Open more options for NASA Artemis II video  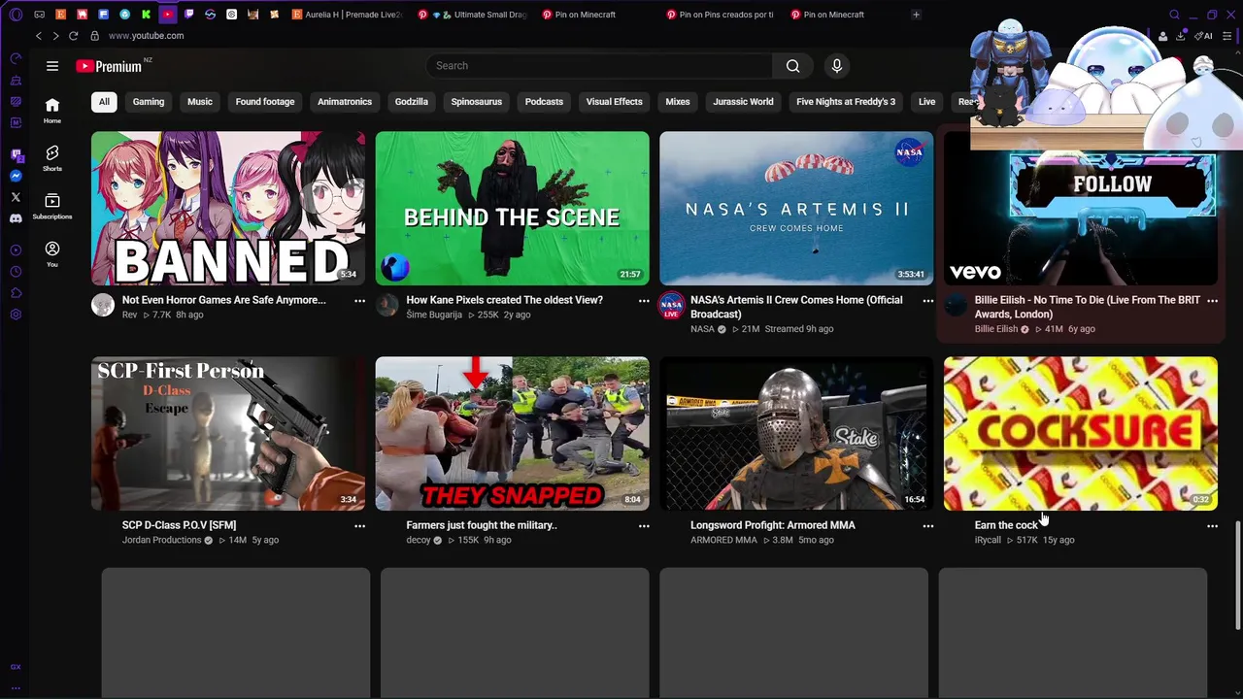927,301
